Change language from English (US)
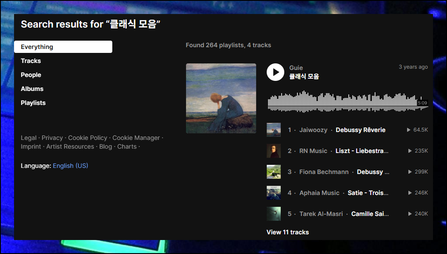This screenshot has width=447, height=254. pos(71,166)
